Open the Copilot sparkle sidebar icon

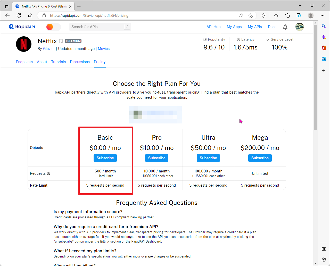(x=324, y=37)
